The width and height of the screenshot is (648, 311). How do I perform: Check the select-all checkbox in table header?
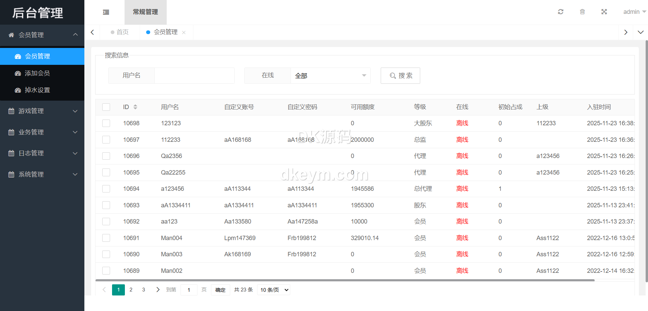click(106, 107)
